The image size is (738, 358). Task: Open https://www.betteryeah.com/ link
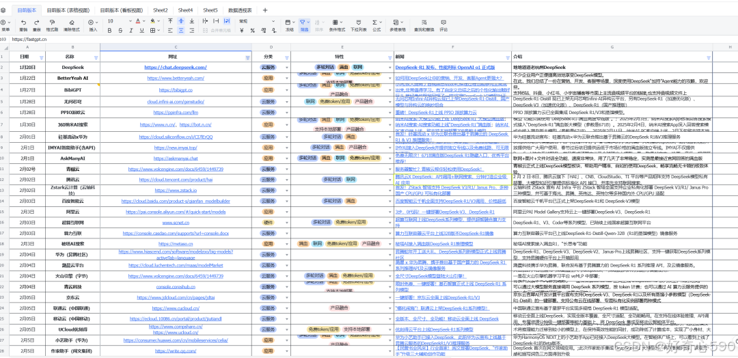[x=176, y=78]
